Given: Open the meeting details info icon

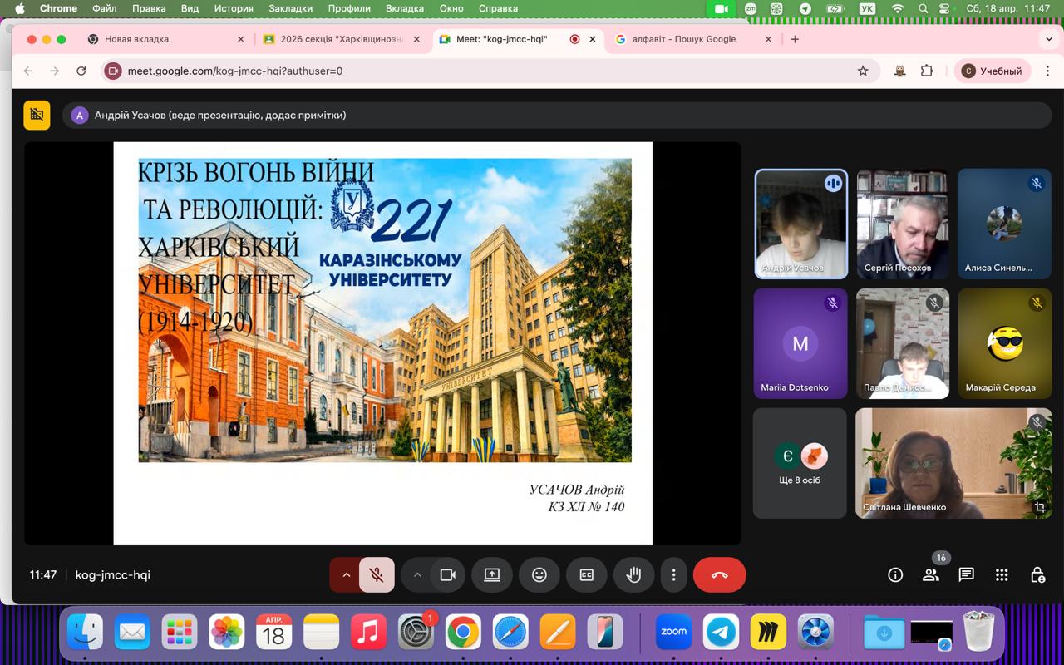Looking at the screenshot, I should [x=895, y=575].
